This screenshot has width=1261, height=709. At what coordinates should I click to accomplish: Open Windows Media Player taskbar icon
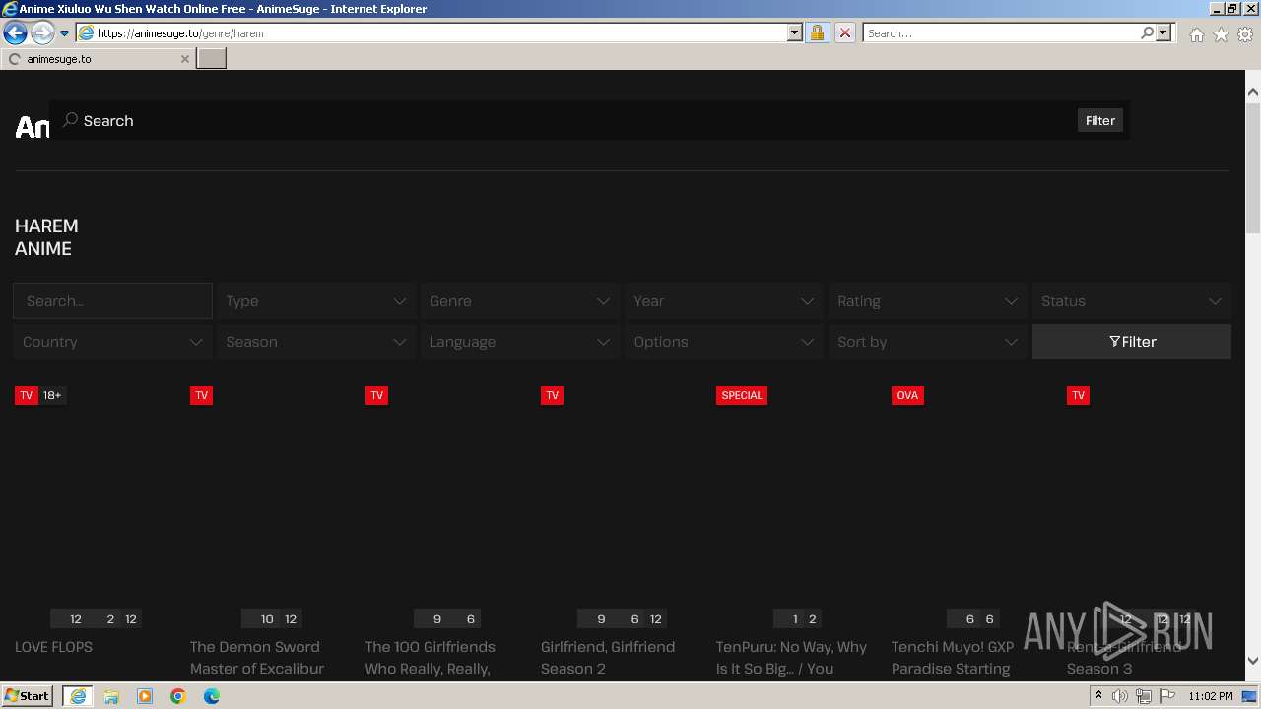[x=145, y=696]
